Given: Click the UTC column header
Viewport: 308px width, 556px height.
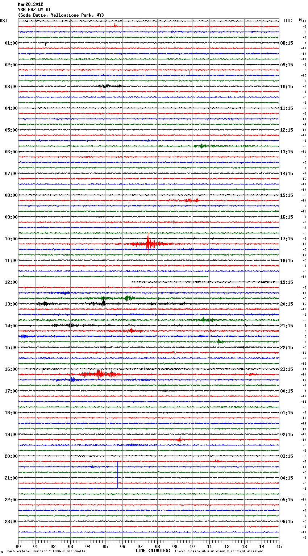Looking at the screenshot, I should tap(288, 21).
